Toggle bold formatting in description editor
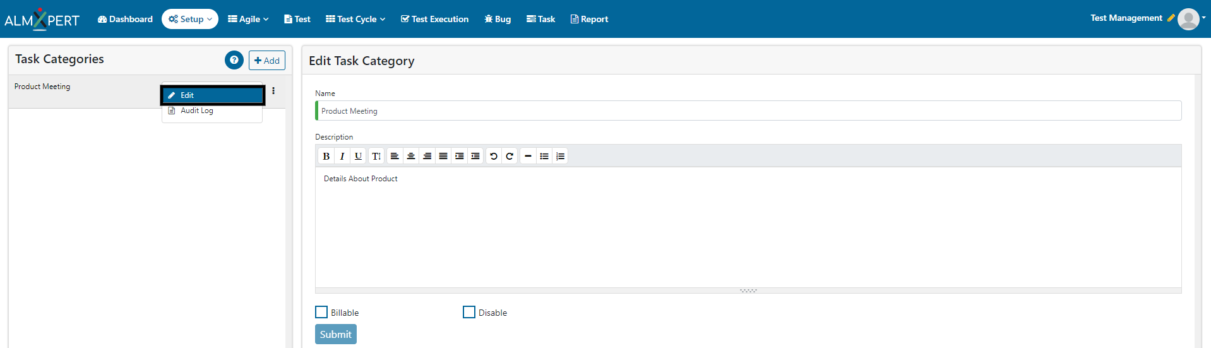 [x=326, y=156]
